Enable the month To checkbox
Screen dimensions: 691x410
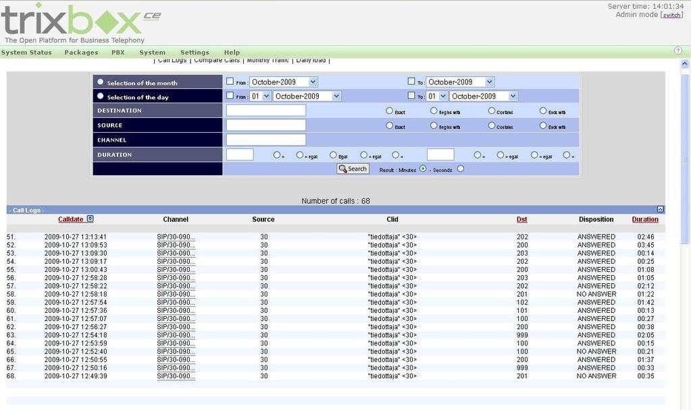coord(411,82)
